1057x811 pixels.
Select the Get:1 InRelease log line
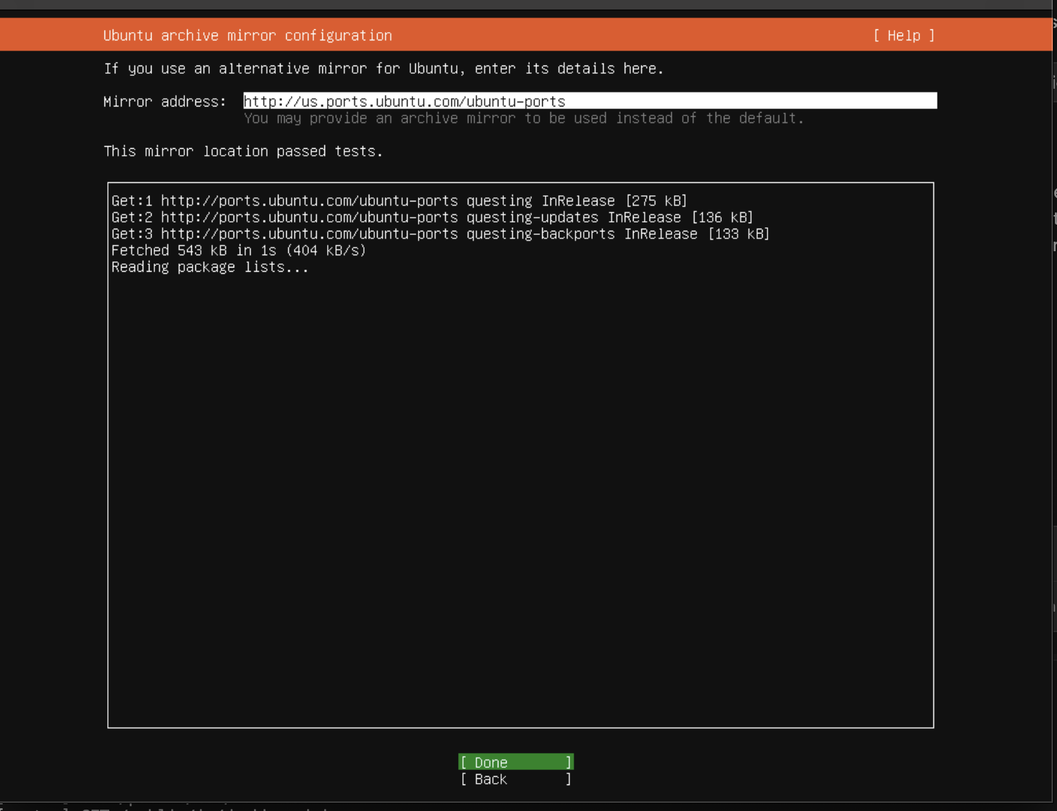pos(399,201)
